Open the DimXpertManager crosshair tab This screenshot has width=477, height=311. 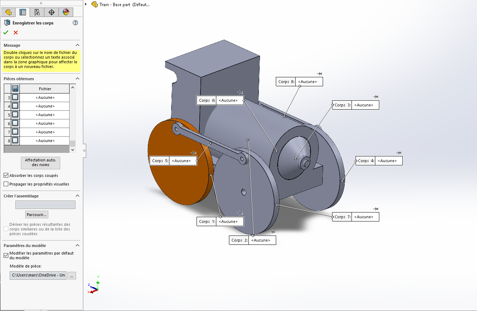(52, 12)
